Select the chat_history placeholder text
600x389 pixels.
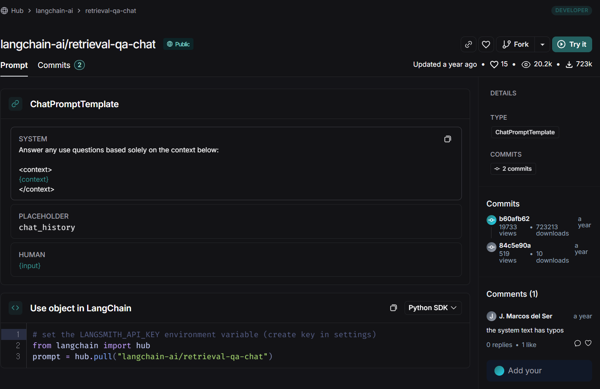coord(47,228)
